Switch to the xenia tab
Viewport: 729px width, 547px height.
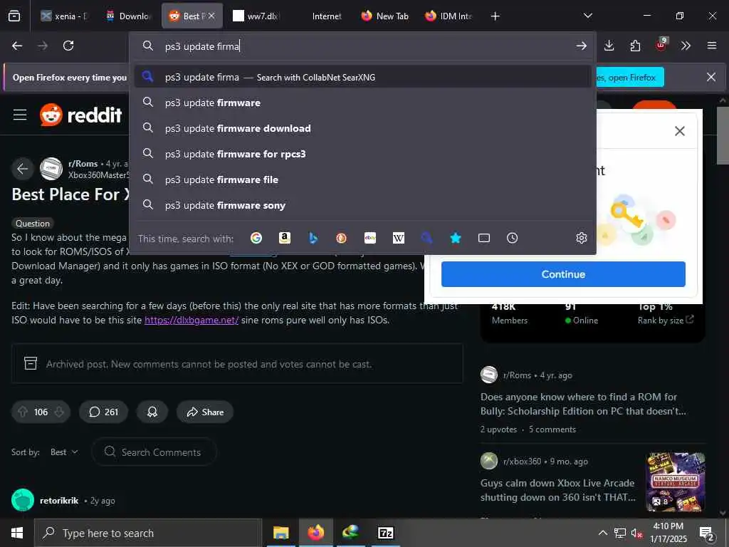pos(63,16)
